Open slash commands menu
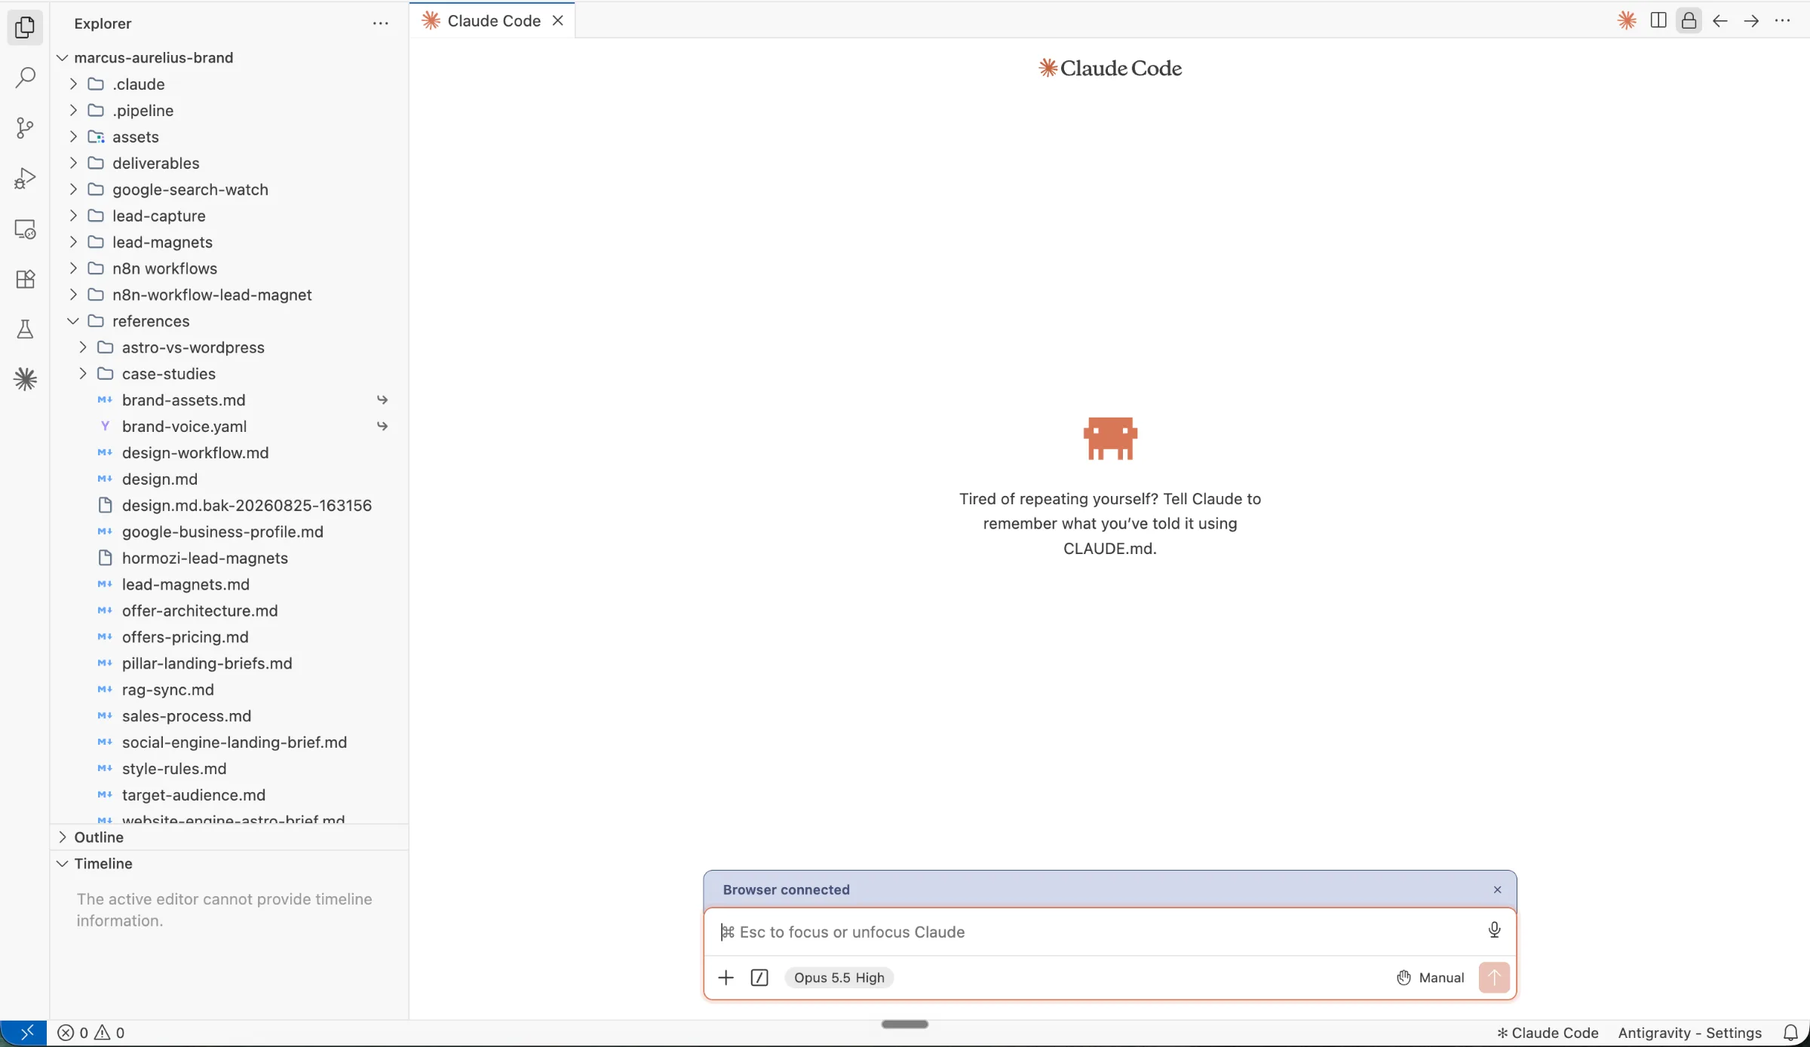This screenshot has height=1047, width=1810. click(x=759, y=978)
